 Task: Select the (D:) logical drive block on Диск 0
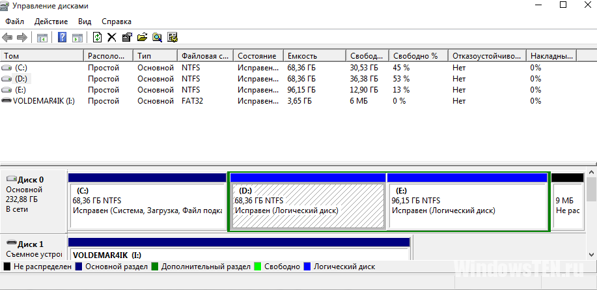(x=307, y=205)
